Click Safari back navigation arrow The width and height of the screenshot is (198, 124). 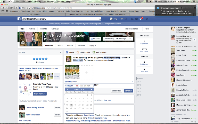click(3, 8)
